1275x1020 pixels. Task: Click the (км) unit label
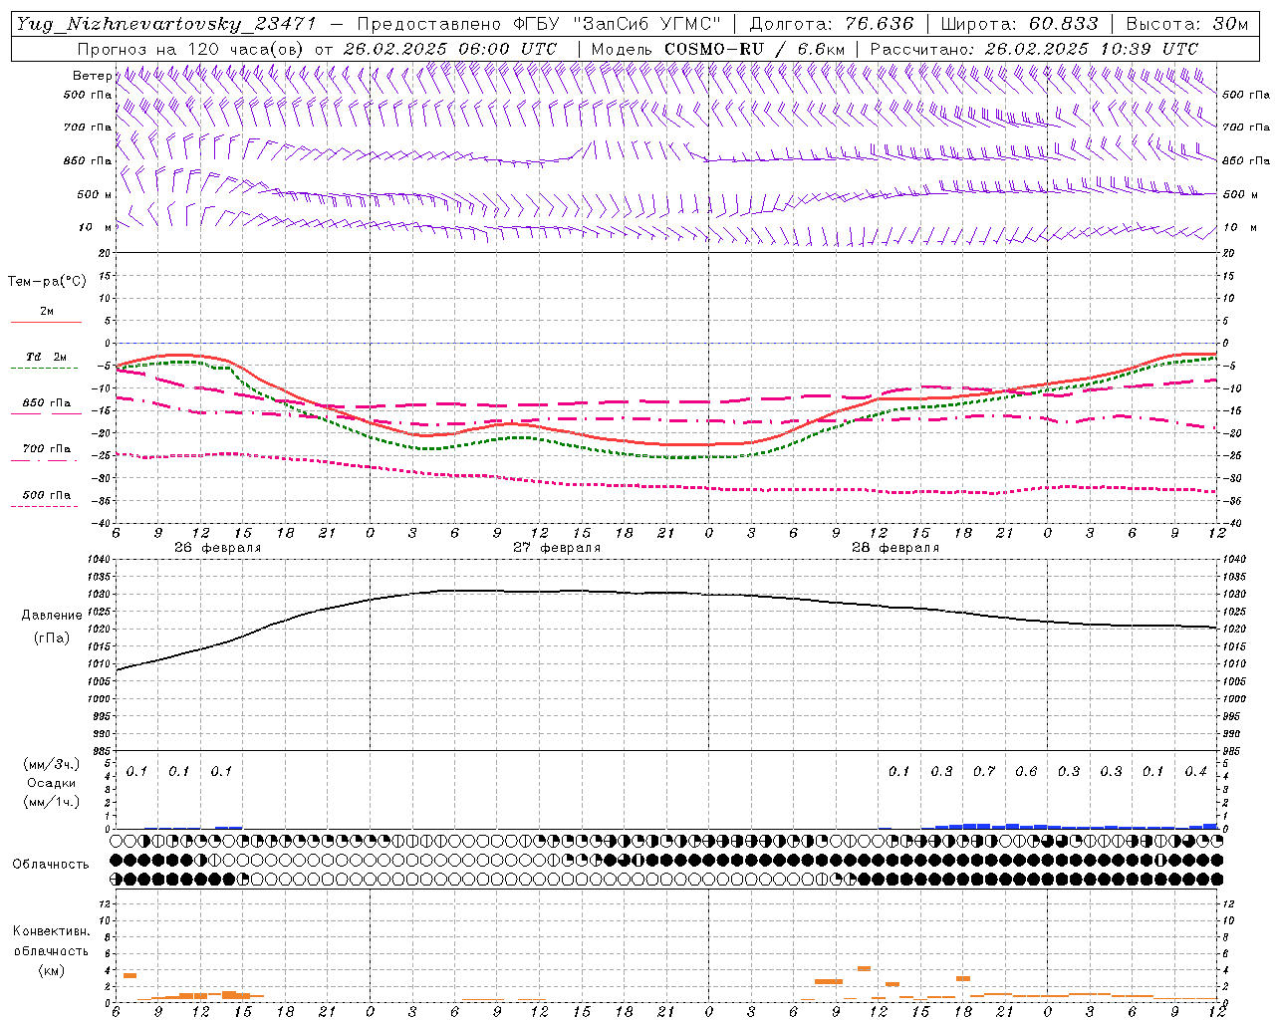[52, 970]
